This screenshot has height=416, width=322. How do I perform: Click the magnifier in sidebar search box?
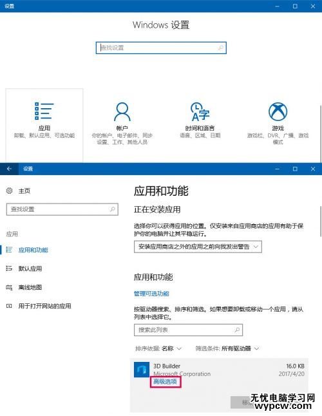[x=113, y=209]
